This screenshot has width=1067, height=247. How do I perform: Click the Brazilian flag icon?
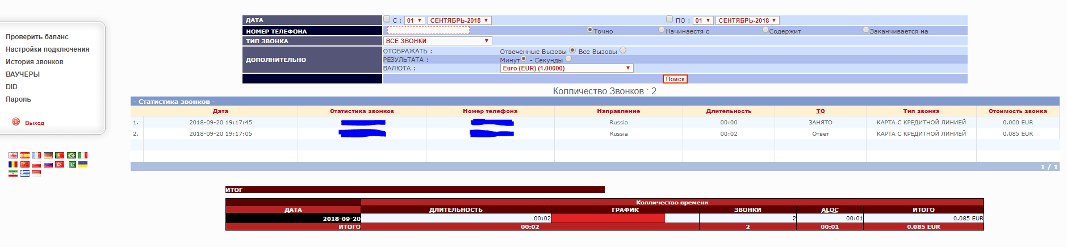72,155
